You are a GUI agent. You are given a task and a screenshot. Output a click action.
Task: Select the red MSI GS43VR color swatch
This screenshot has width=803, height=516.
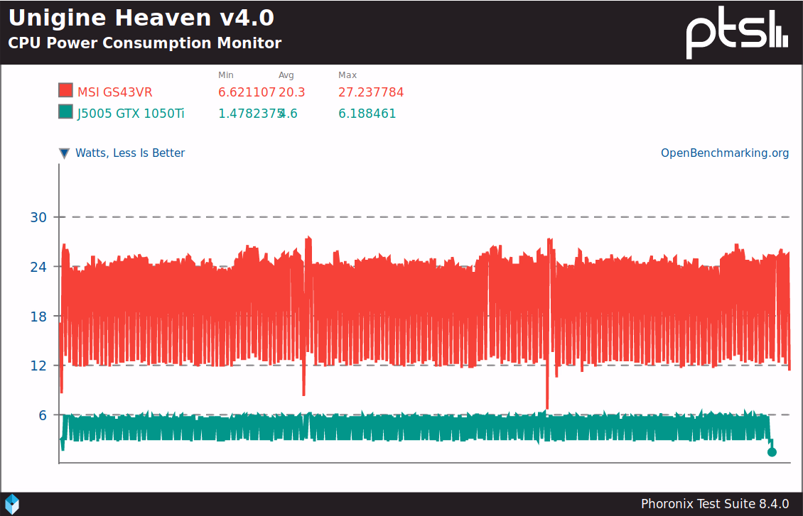[65, 91]
